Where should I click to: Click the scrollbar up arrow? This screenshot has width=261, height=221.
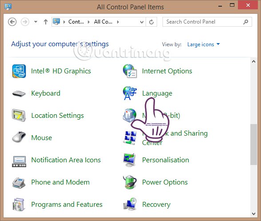(x=254, y=61)
